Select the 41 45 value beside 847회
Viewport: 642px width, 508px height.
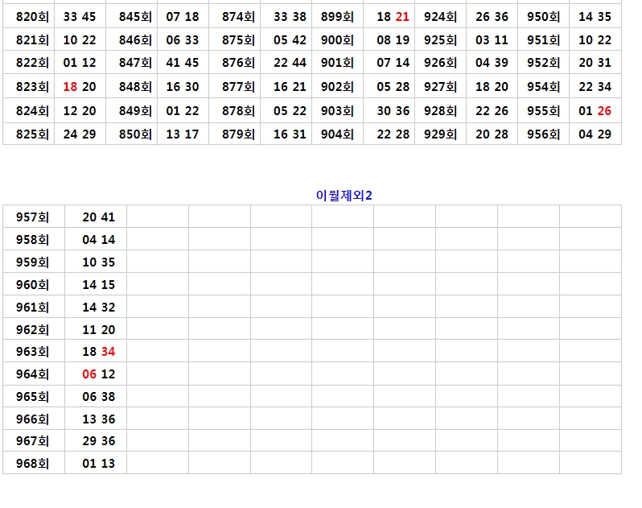tap(183, 62)
